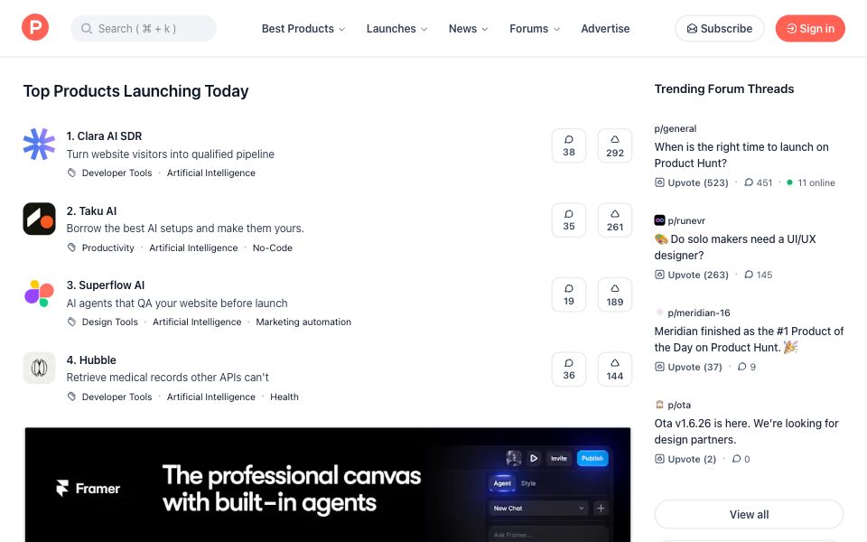Click the No-Code tag under Taku AI
The image size is (867, 542).
pyautogui.click(x=272, y=248)
